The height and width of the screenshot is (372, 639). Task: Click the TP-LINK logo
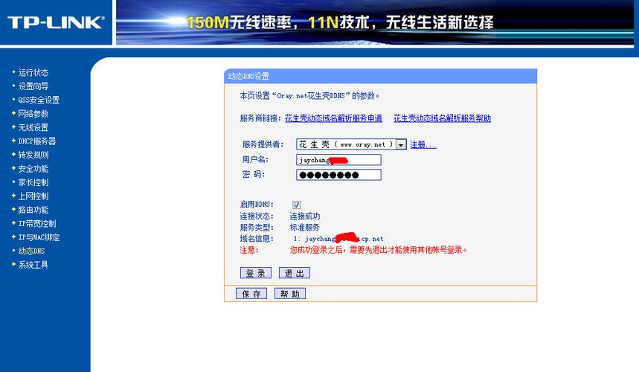click(x=56, y=22)
